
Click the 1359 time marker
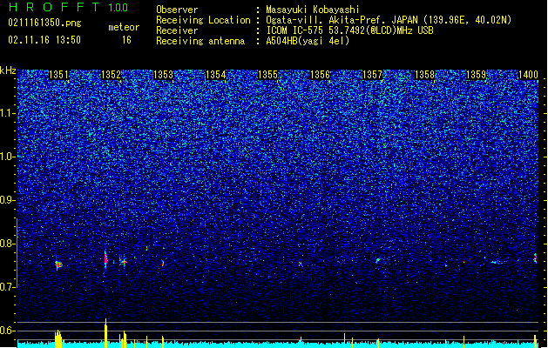pos(477,75)
